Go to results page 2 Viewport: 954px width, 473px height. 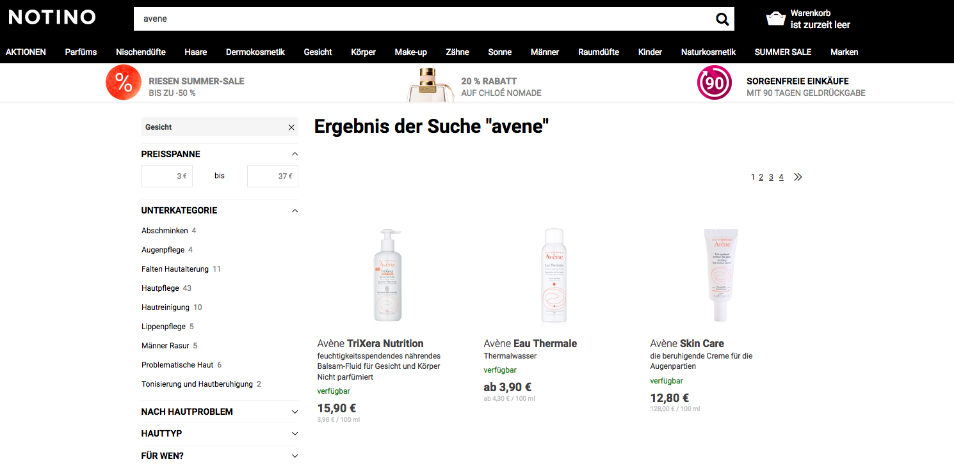click(761, 177)
